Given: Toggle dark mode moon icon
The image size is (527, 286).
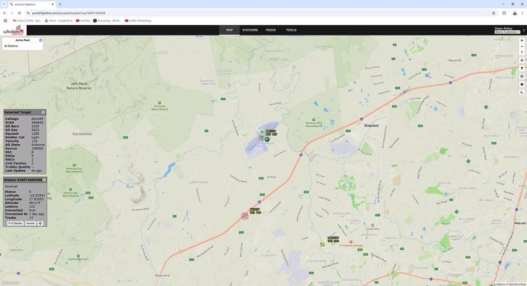Looking at the screenshot, I should 522,93.
